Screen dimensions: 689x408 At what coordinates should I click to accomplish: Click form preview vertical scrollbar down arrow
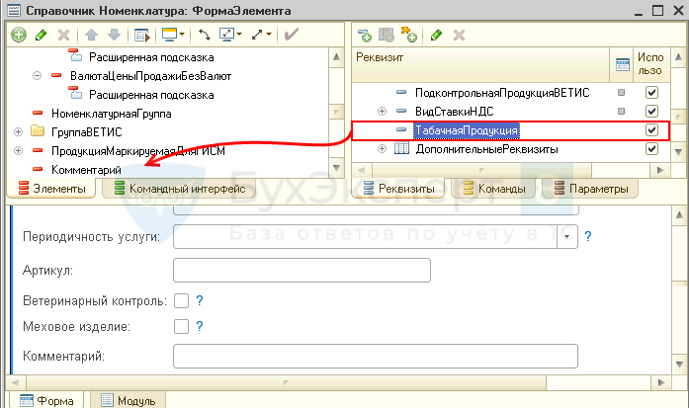click(679, 365)
